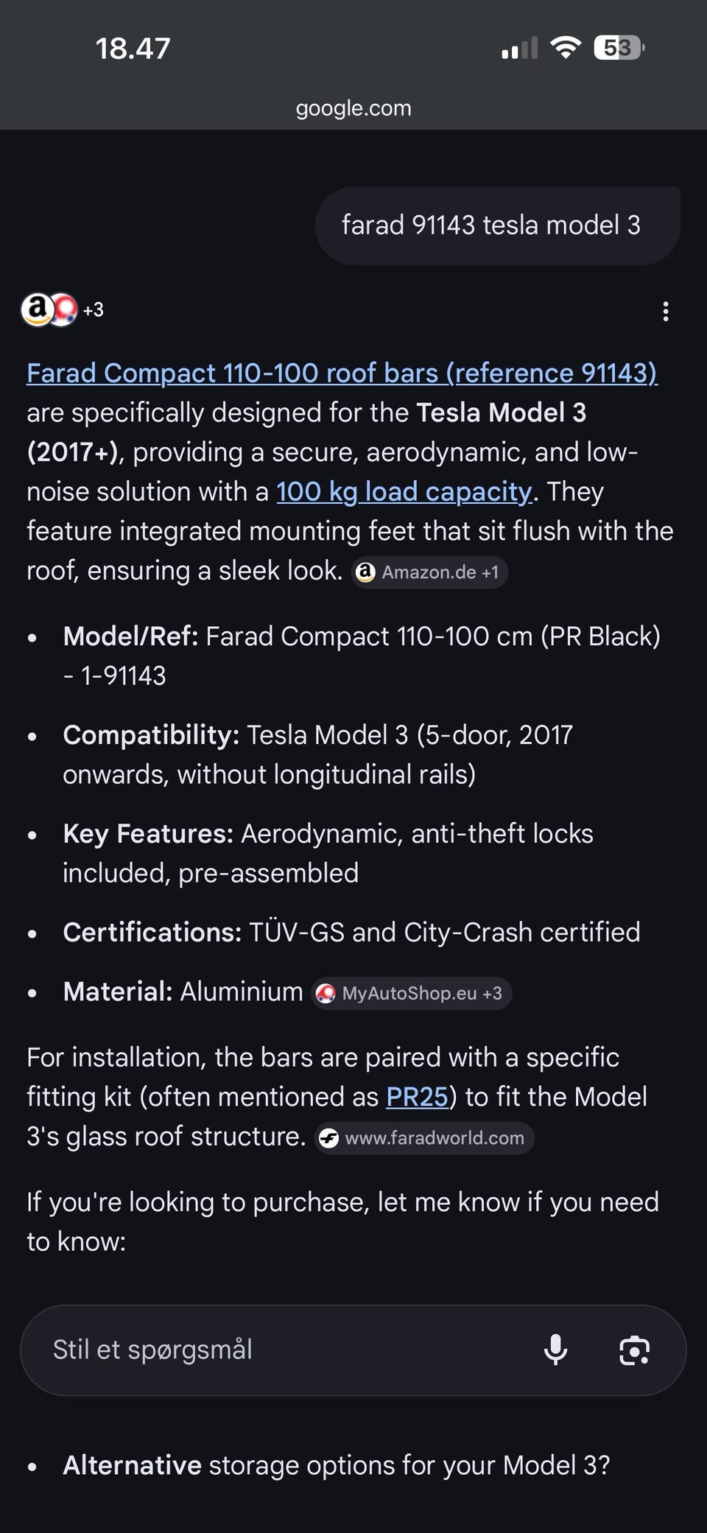Open the Amazon.de +1 source chip
Viewport: 707px width, 1533px height.
click(429, 572)
